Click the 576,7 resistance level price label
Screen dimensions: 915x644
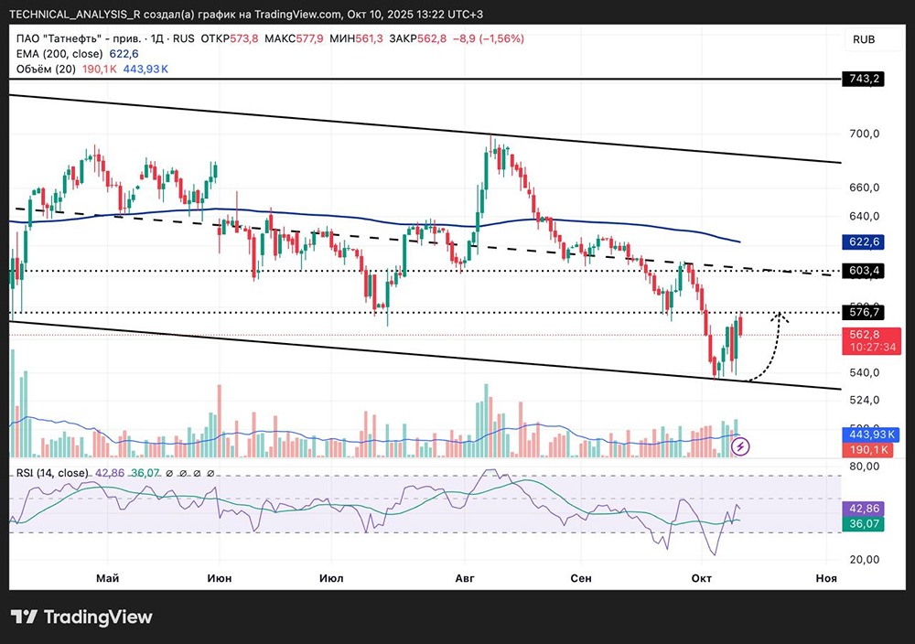pyautogui.click(x=865, y=312)
